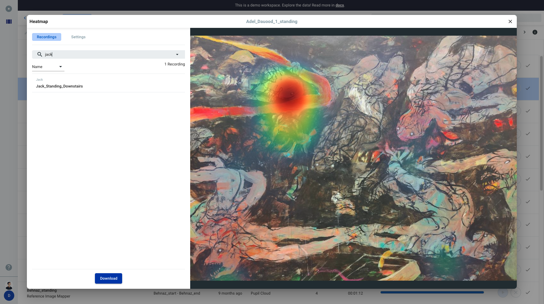Viewport: 544px width, 304px height.
Task: Click the search field containing 'jack'
Action: (x=109, y=54)
